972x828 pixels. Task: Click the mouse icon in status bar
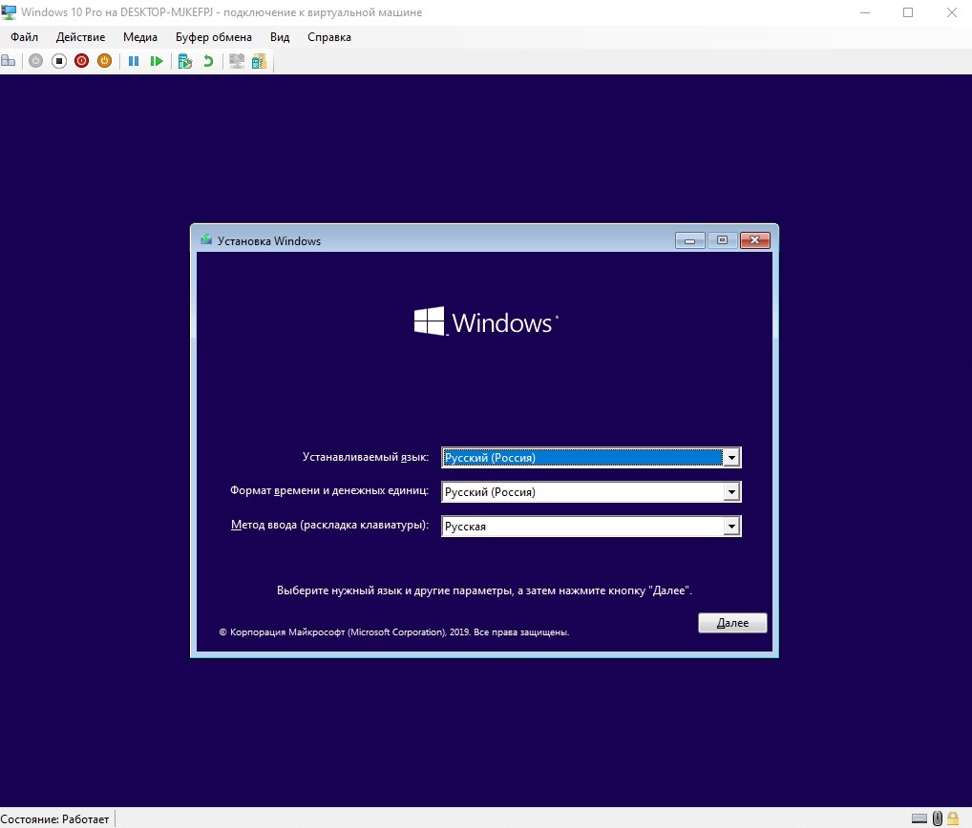click(937, 818)
